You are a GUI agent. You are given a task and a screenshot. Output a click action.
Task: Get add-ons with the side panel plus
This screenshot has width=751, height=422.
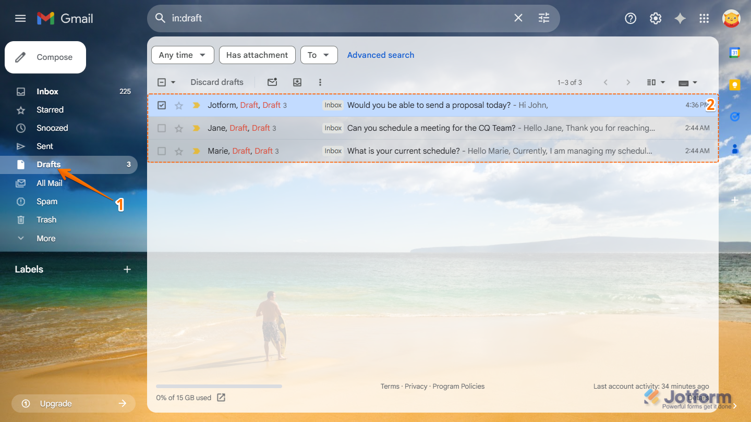735,200
